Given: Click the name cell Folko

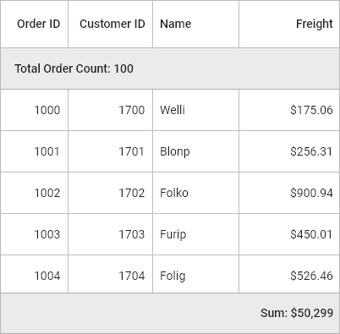Looking at the screenshot, I should pyautogui.click(x=195, y=193).
